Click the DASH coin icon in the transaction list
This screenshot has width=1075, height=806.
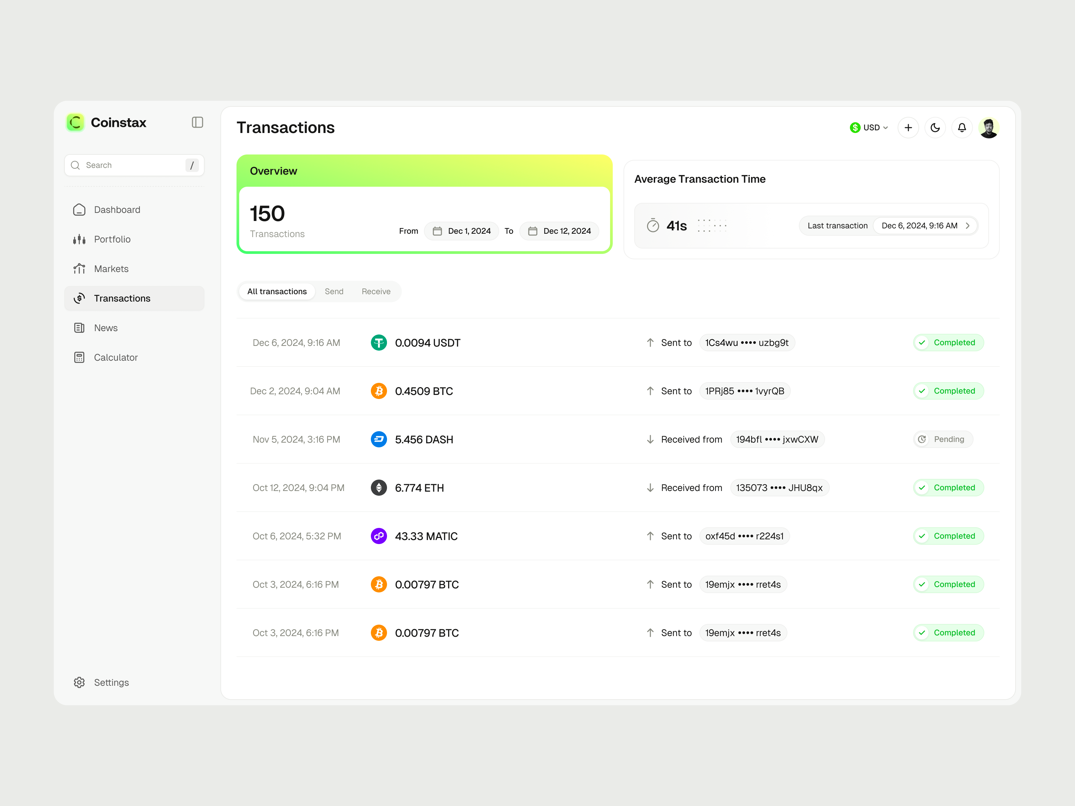point(379,439)
